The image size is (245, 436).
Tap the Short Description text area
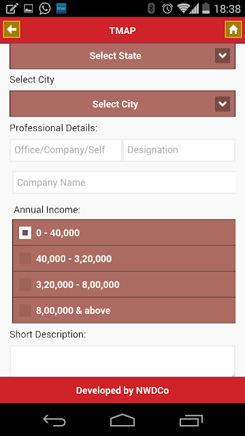(x=122, y=361)
